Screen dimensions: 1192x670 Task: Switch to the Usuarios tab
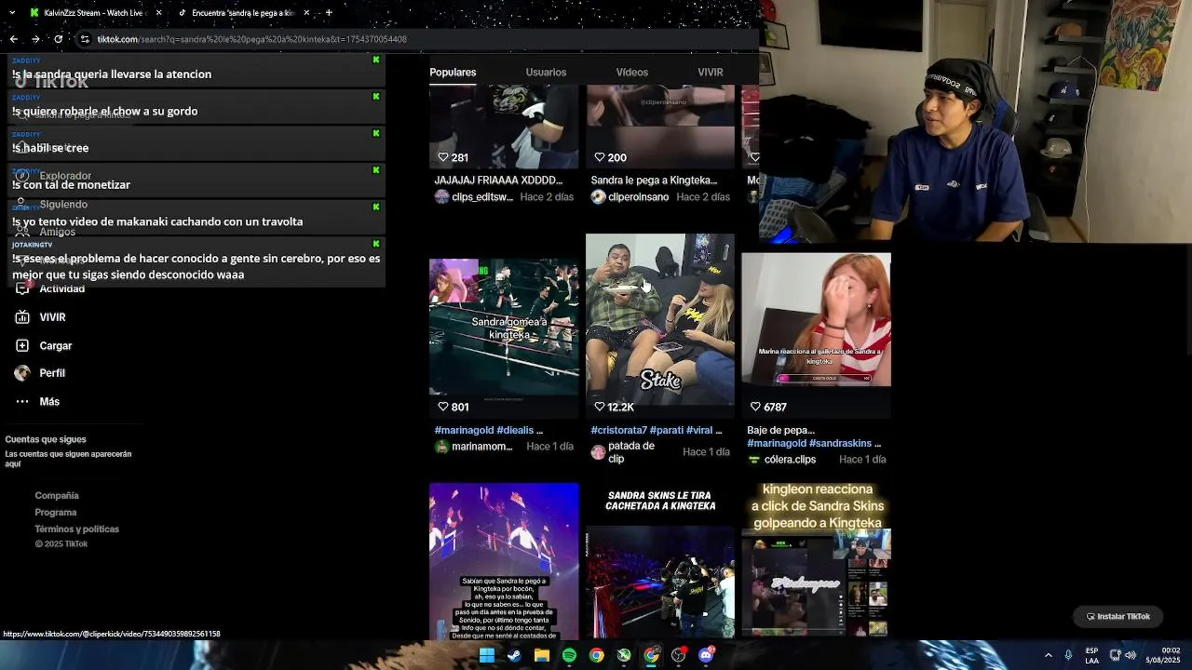coord(546,73)
